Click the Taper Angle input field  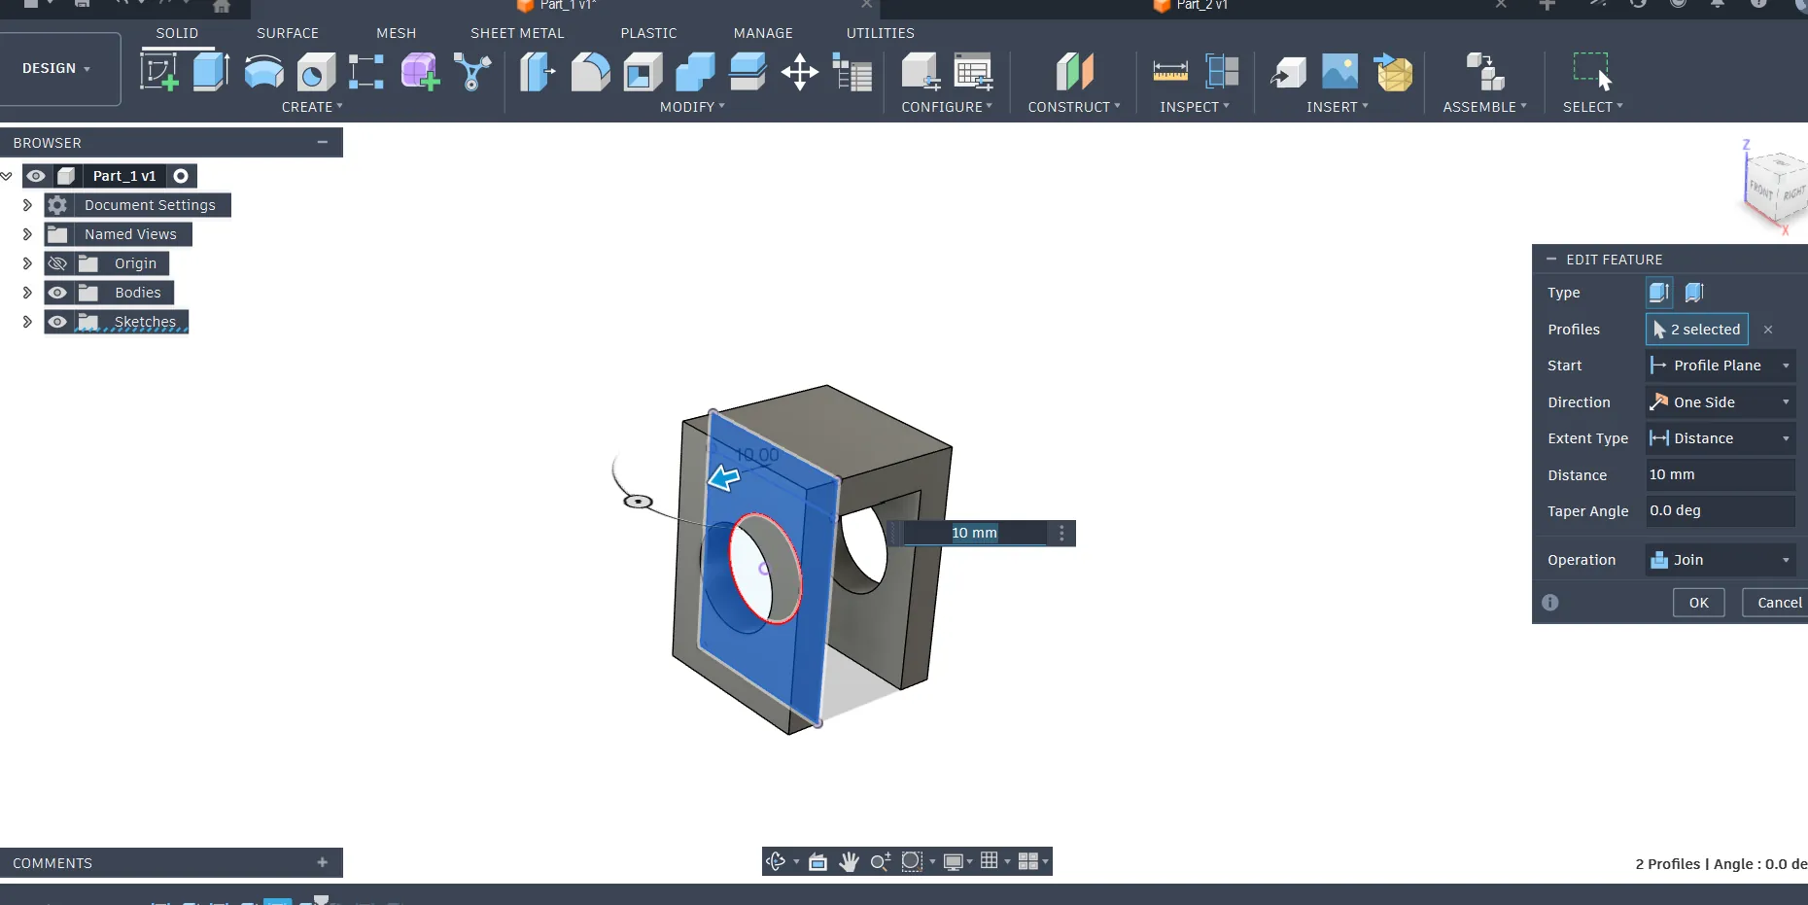1719,511
